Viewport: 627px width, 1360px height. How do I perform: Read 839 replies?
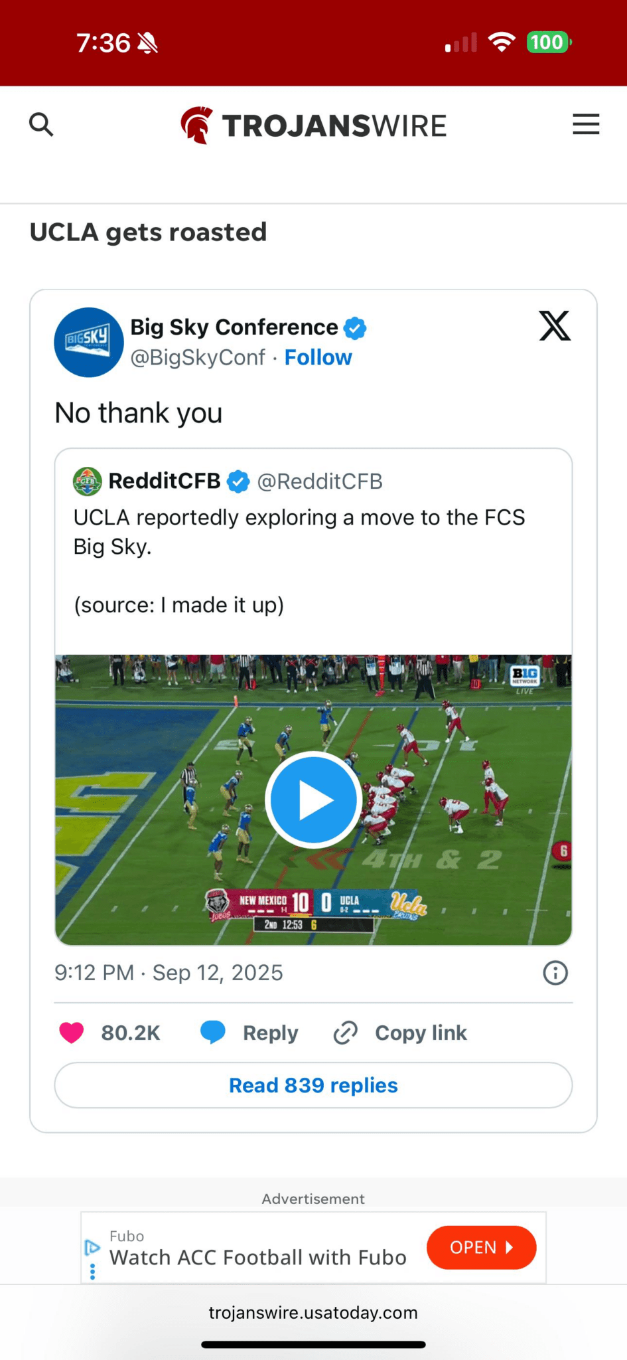pos(313,1085)
